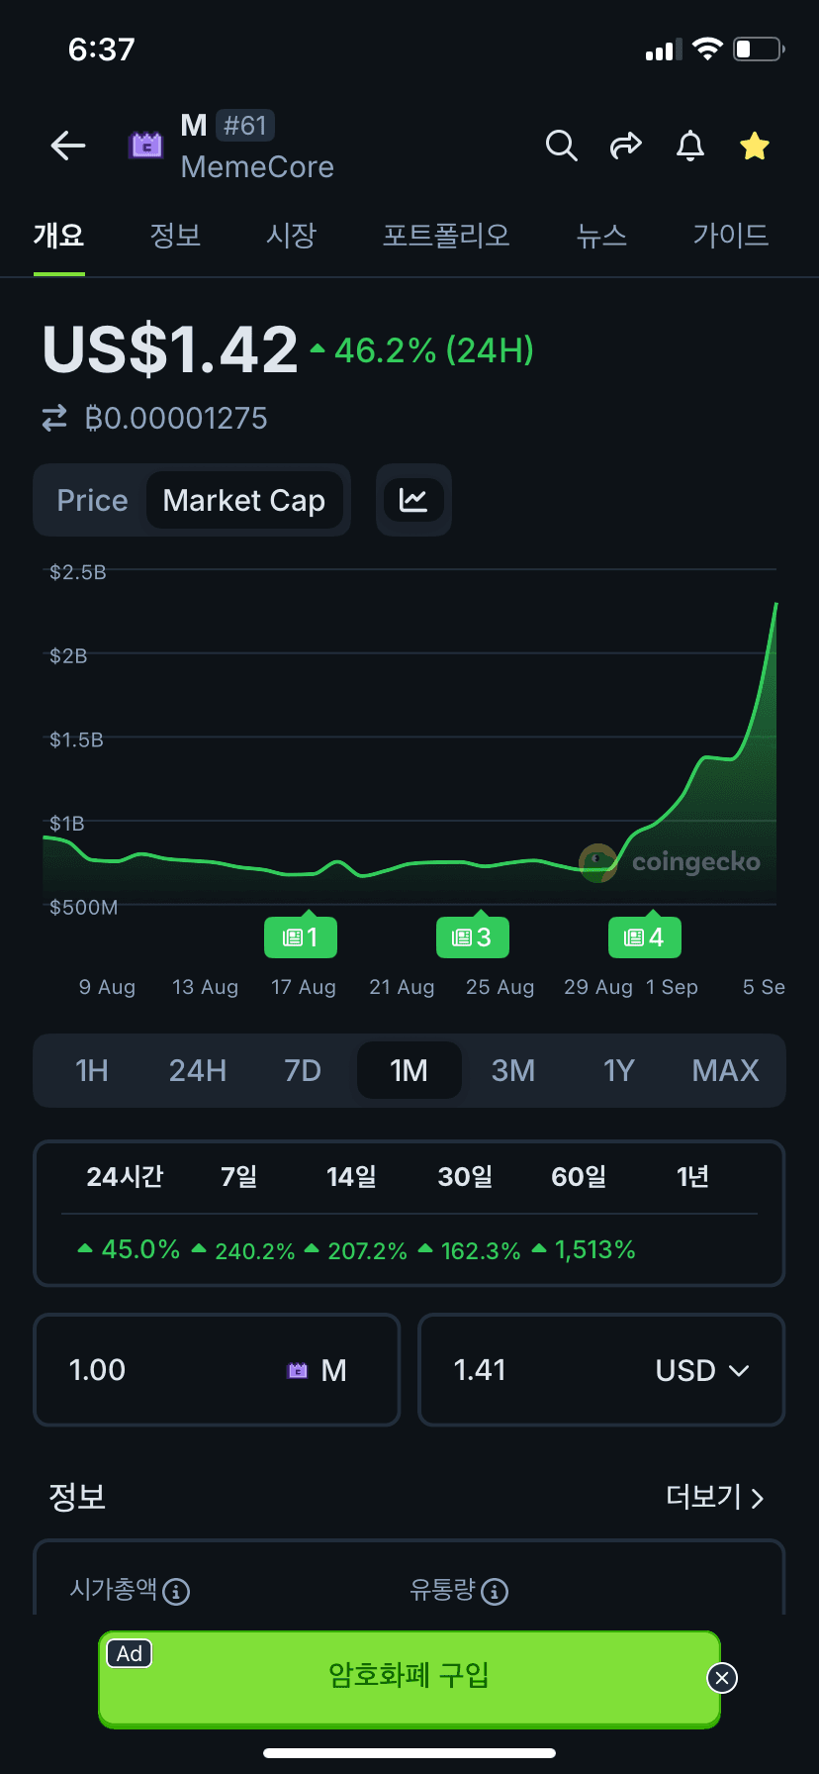Open the advanced chart view icon
This screenshot has height=1774, width=819.
tap(413, 500)
